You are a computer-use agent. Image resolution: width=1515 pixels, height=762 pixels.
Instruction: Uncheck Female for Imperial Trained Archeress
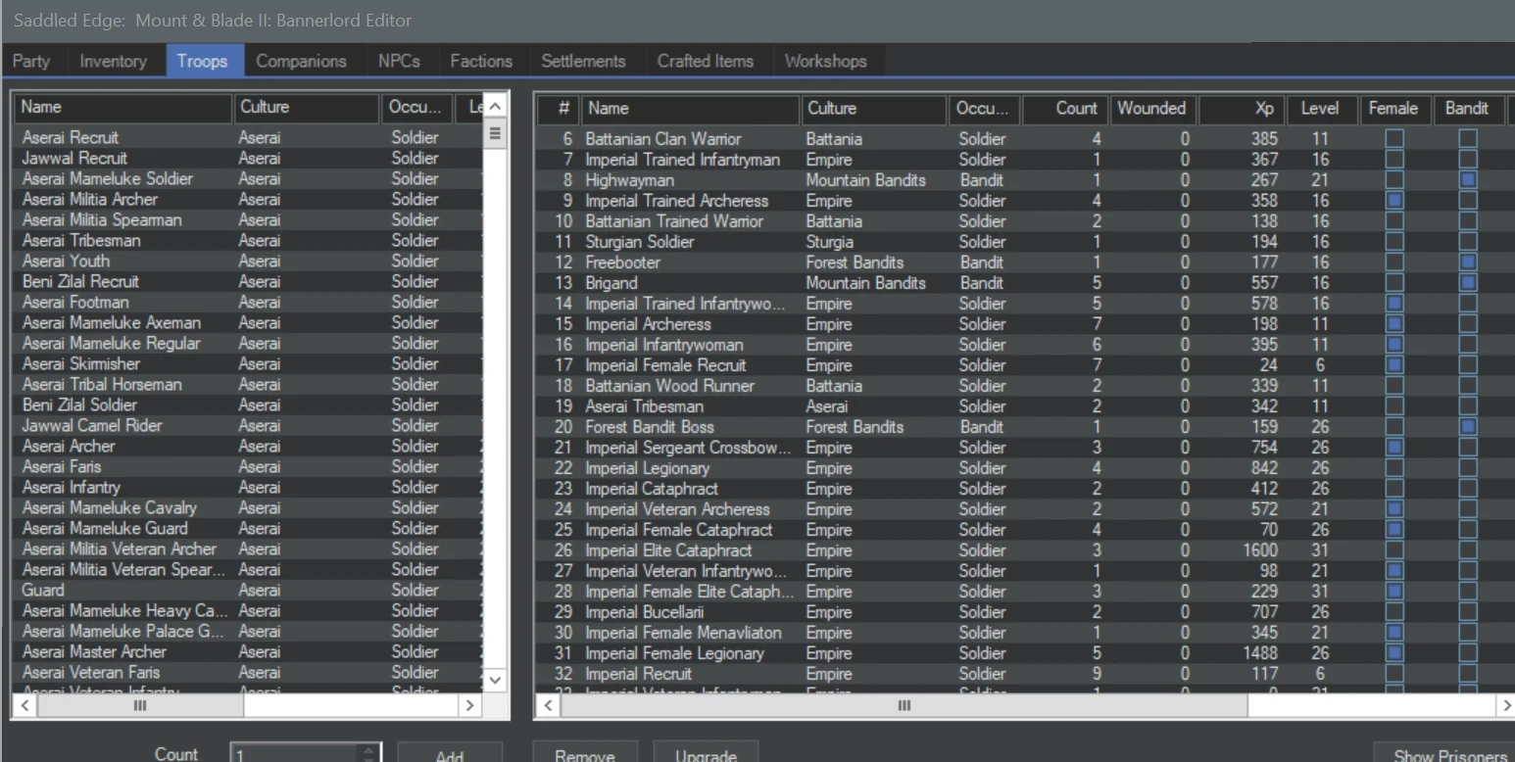tap(1394, 201)
